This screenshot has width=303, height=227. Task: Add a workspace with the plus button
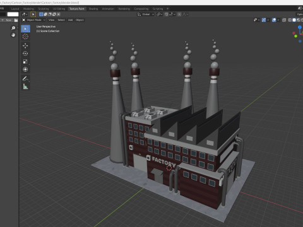tap(168, 9)
